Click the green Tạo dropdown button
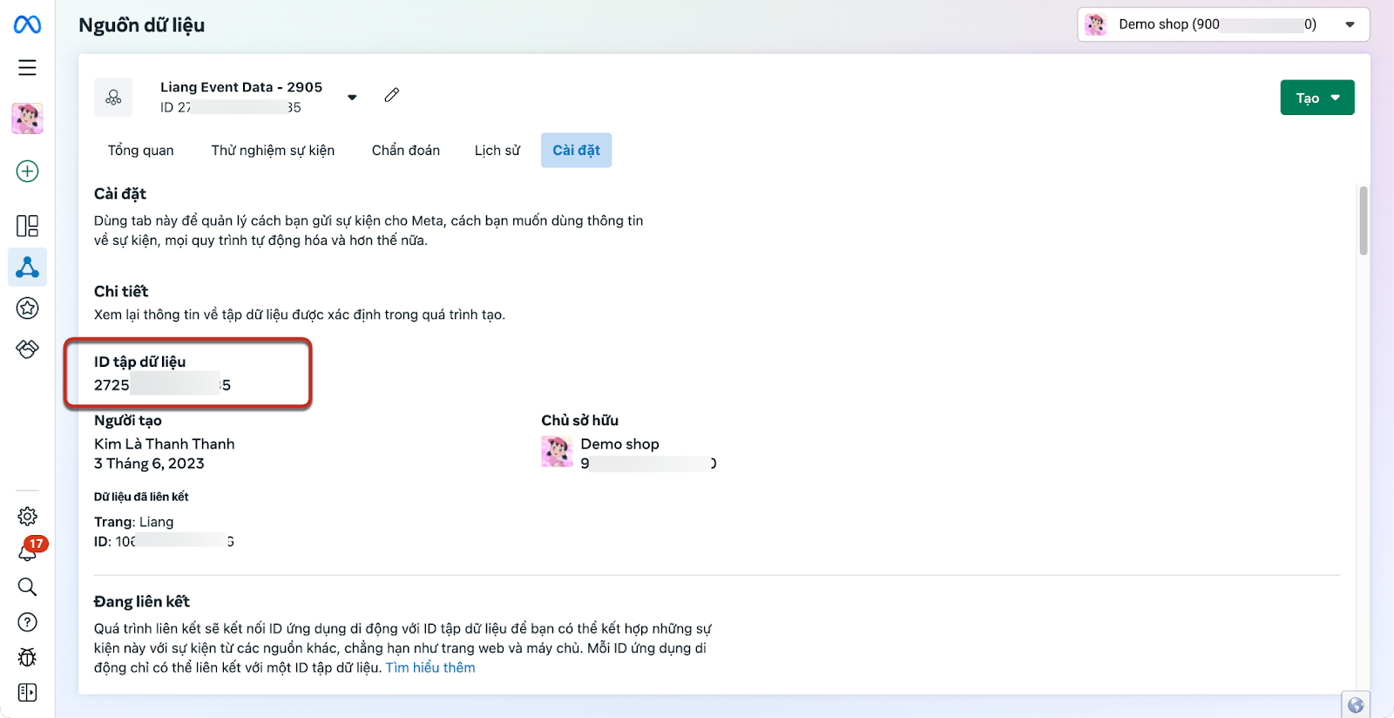Image resolution: width=1394 pixels, height=718 pixels. click(1317, 98)
